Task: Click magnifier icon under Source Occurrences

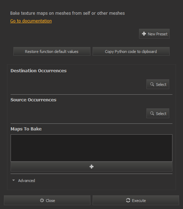Action: [152, 113]
